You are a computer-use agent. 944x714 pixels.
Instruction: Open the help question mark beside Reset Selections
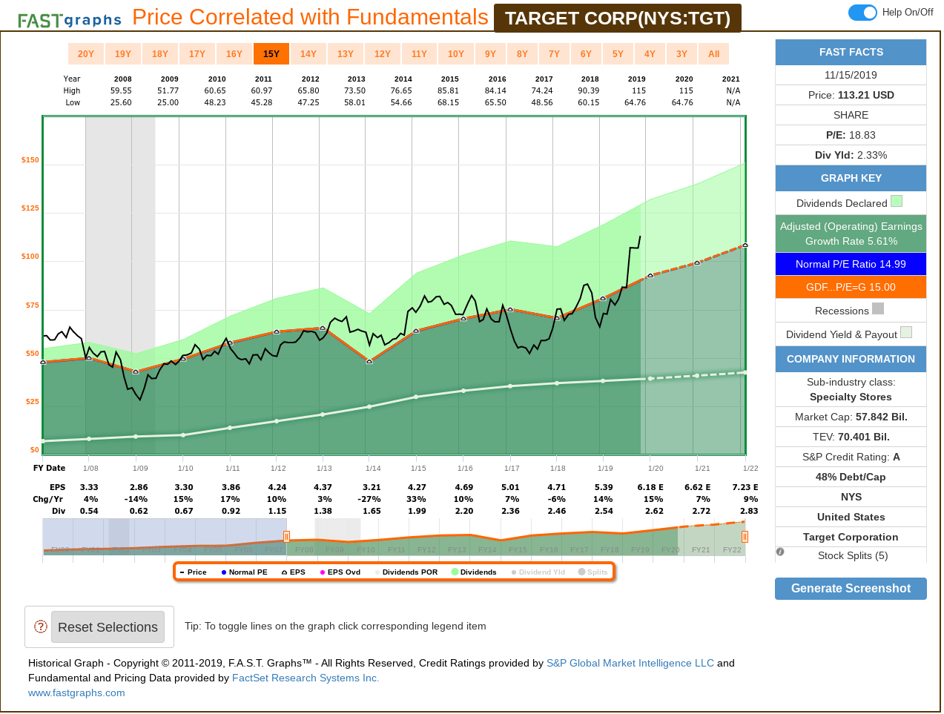point(39,627)
